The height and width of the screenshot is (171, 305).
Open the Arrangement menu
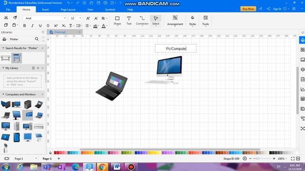tap(175, 20)
